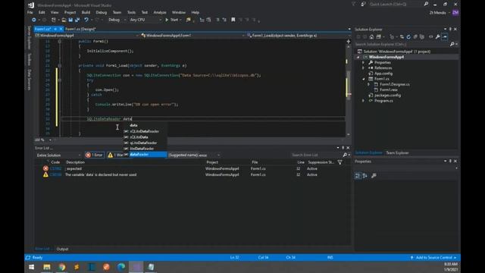Click the Collapse All icon in Solution Explorer
This screenshot has width=485, height=273.
click(x=415, y=37)
